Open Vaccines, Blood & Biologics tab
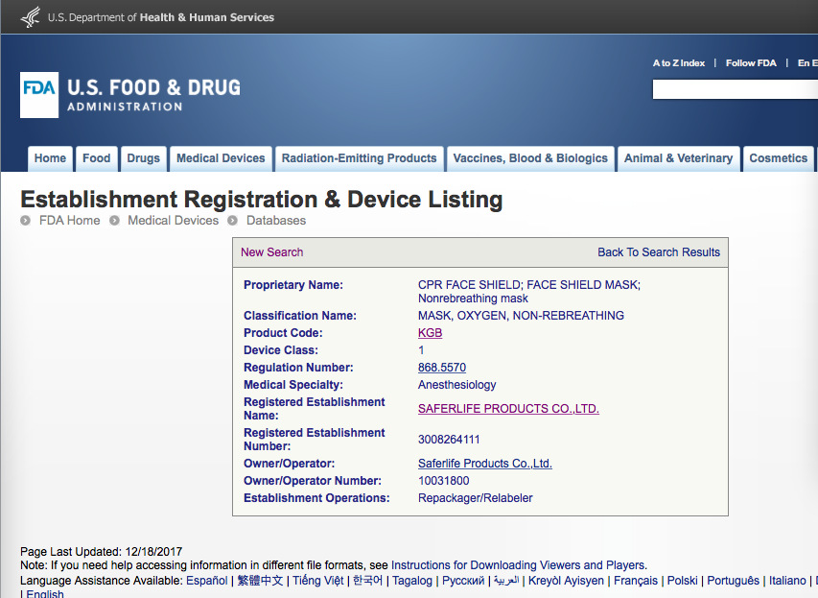The width and height of the screenshot is (818, 598). pos(530,158)
